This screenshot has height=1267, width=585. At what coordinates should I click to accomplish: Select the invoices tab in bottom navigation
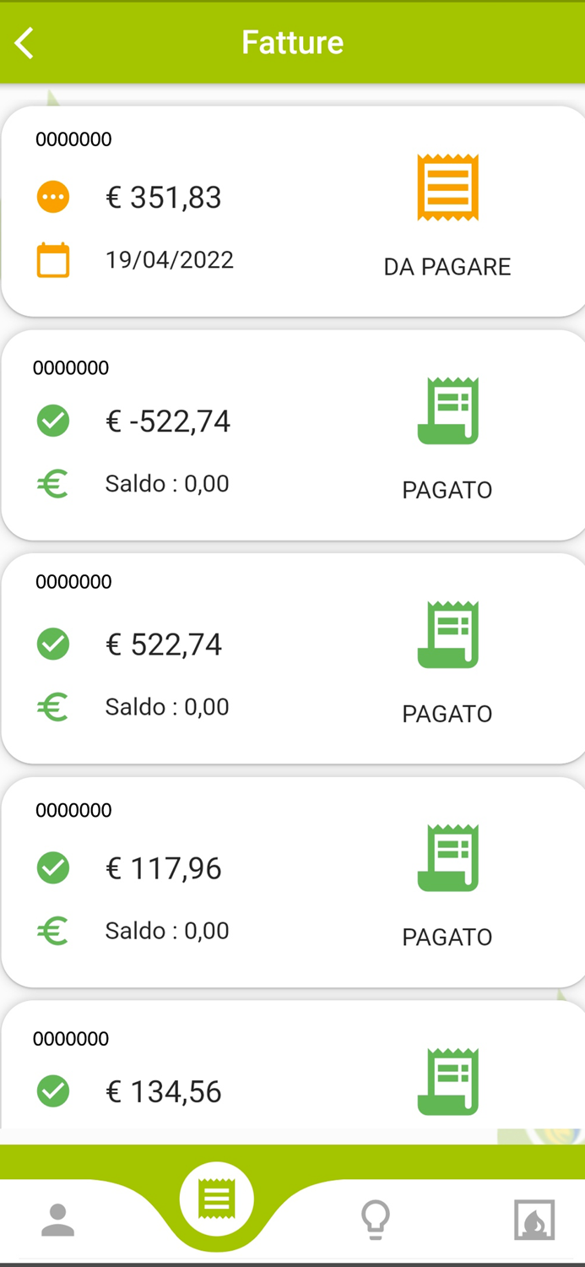(x=216, y=1199)
